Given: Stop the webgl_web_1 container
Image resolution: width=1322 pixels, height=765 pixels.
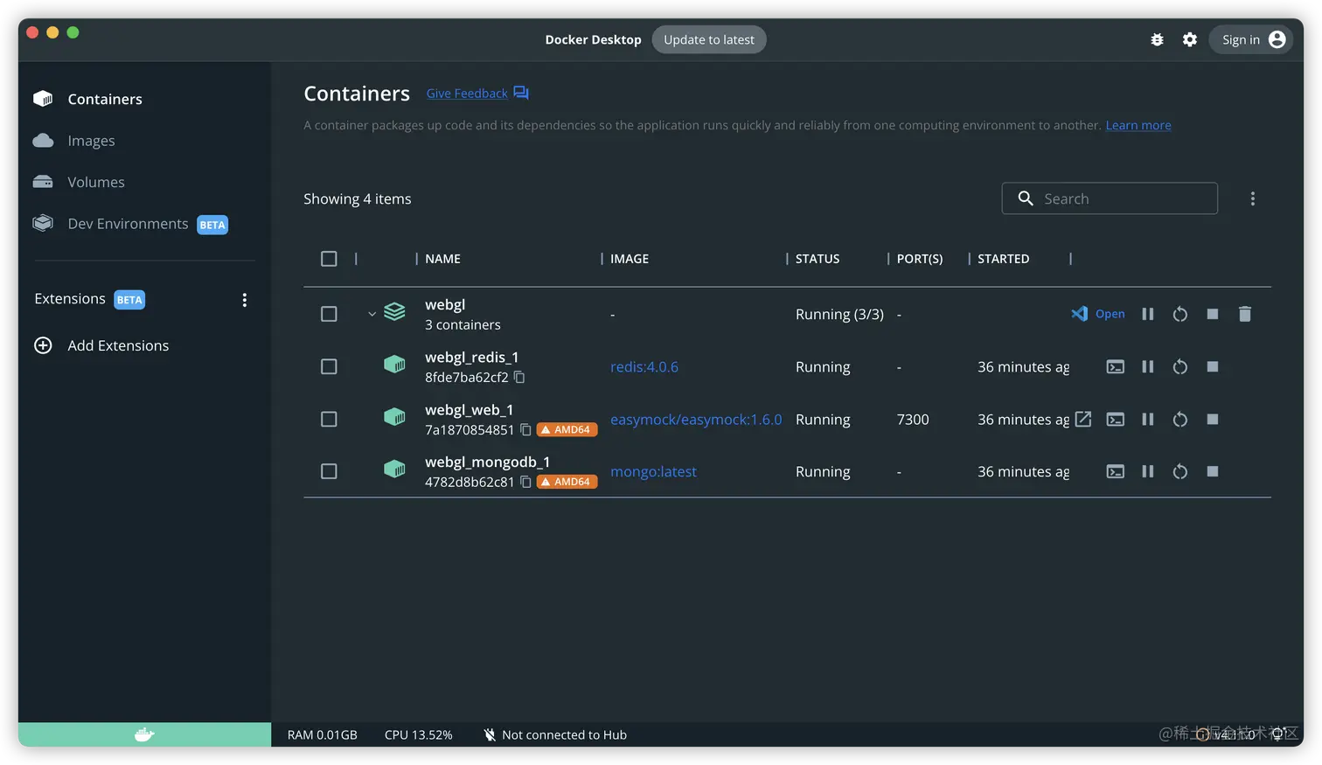Looking at the screenshot, I should point(1212,419).
